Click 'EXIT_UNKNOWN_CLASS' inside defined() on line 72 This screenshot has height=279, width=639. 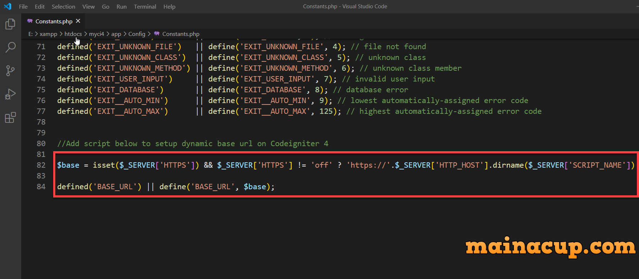(x=137, y=57)
